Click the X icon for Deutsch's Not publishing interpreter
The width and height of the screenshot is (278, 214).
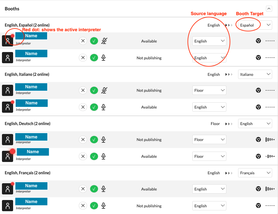coord(83,140)
